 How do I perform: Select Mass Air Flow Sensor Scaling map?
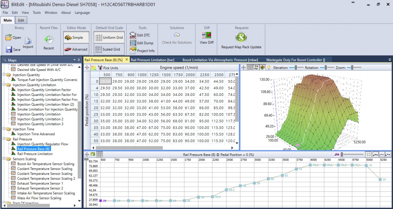39,198
